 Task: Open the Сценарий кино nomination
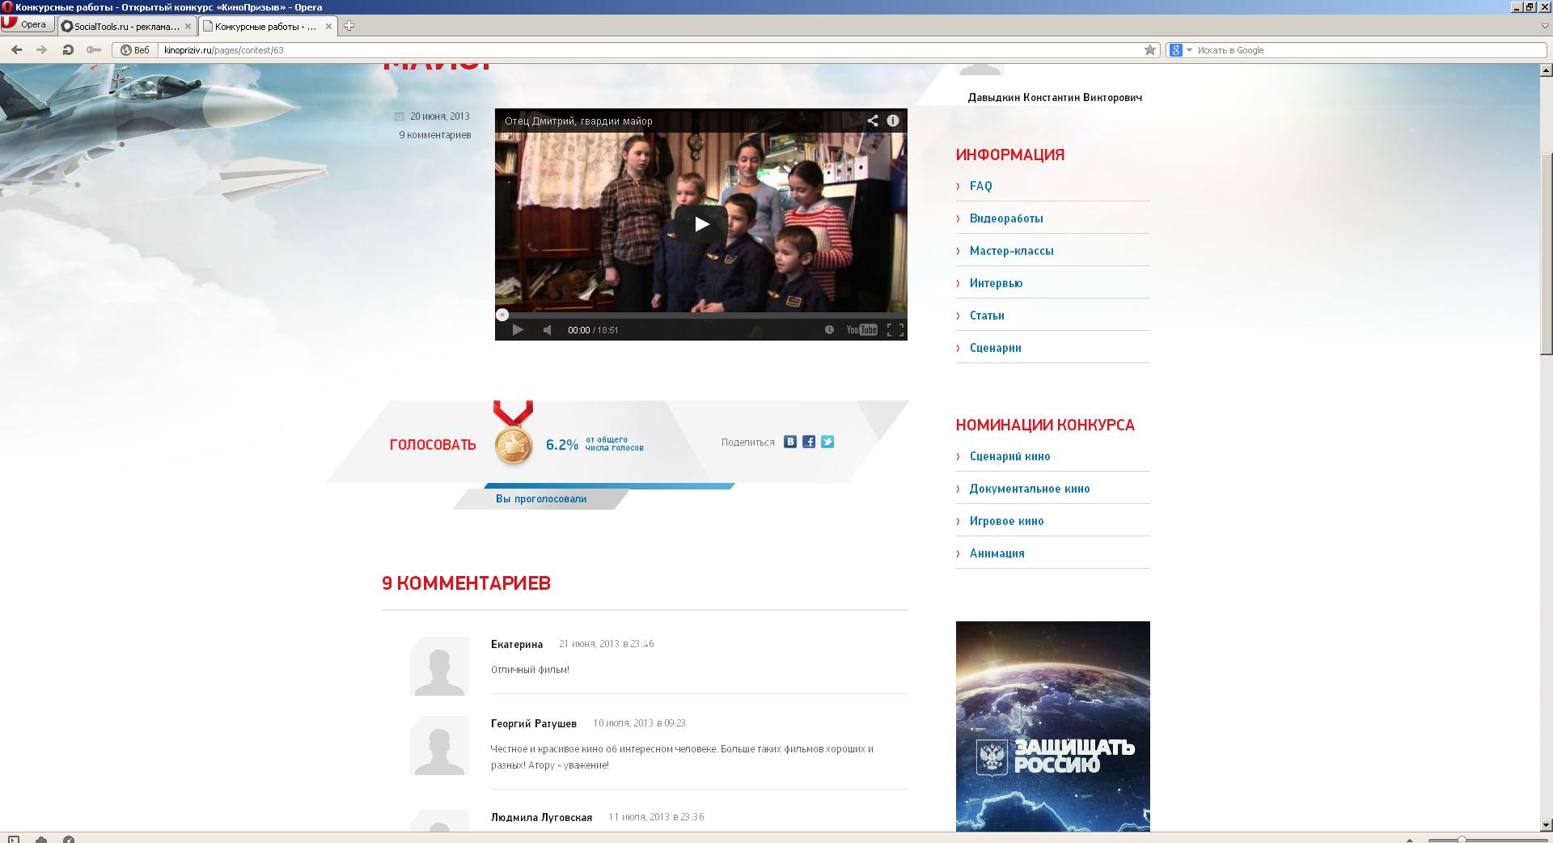click(x=1009, y=456)
